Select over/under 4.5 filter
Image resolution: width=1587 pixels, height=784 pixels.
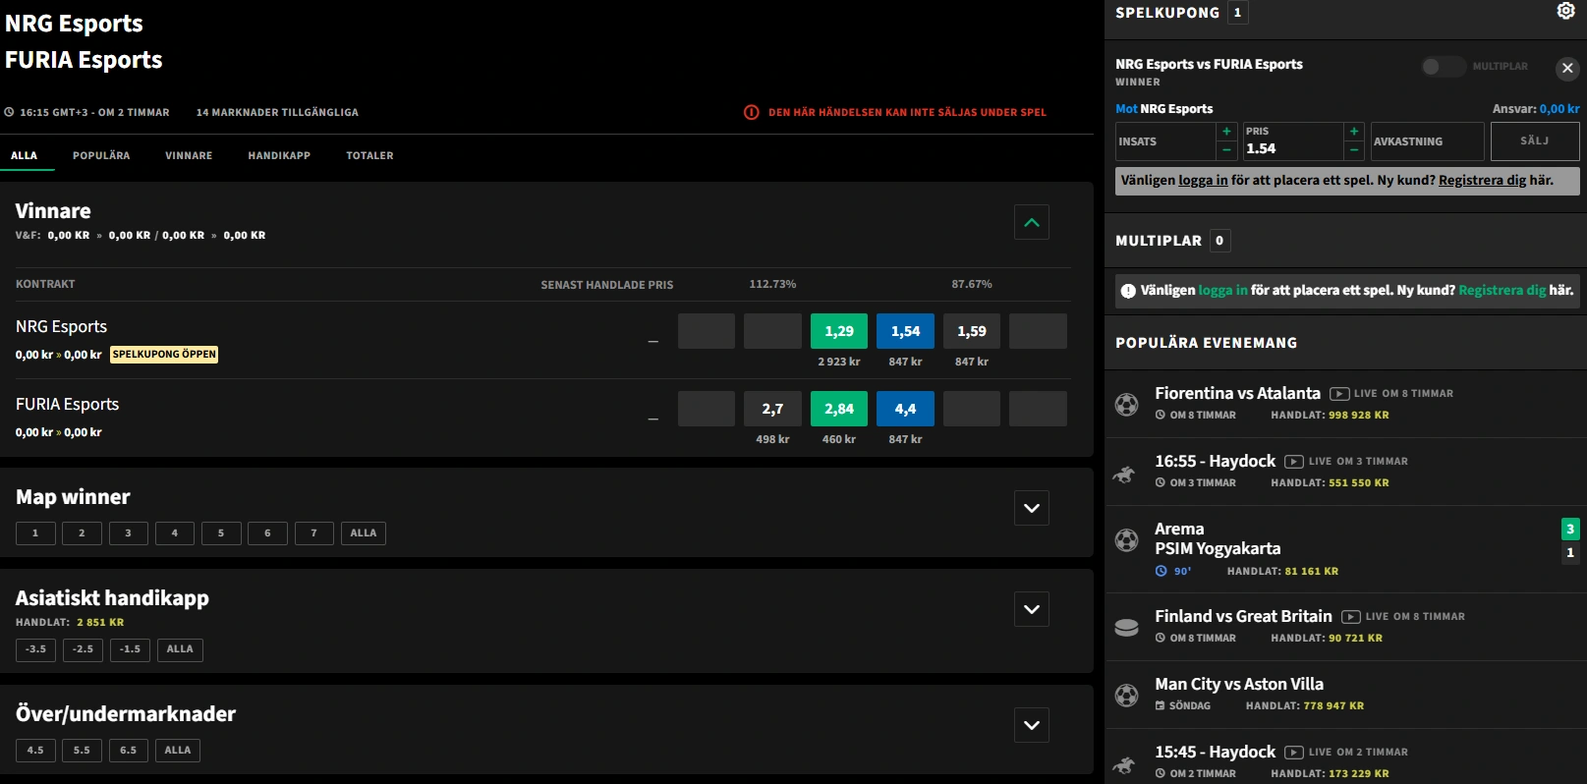point(35,751)
